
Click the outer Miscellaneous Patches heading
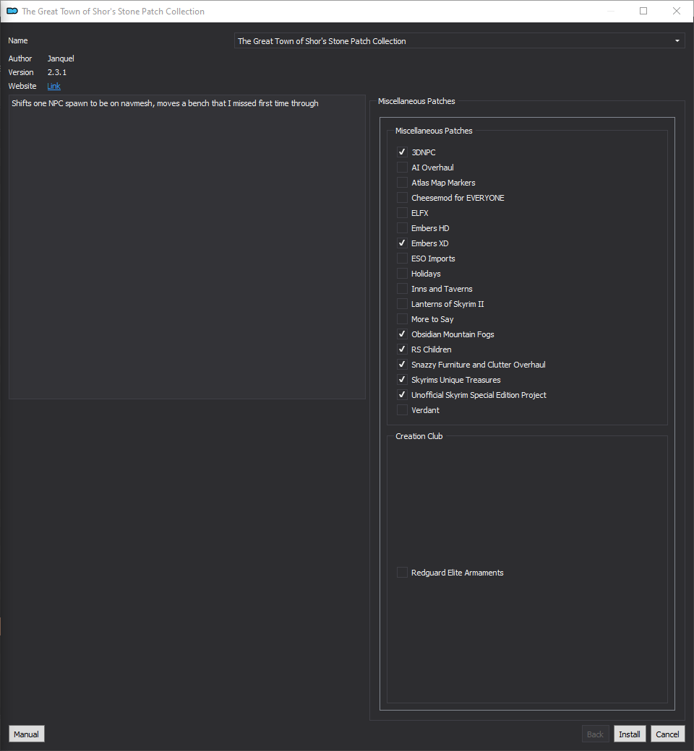click(x=416, y=101)
